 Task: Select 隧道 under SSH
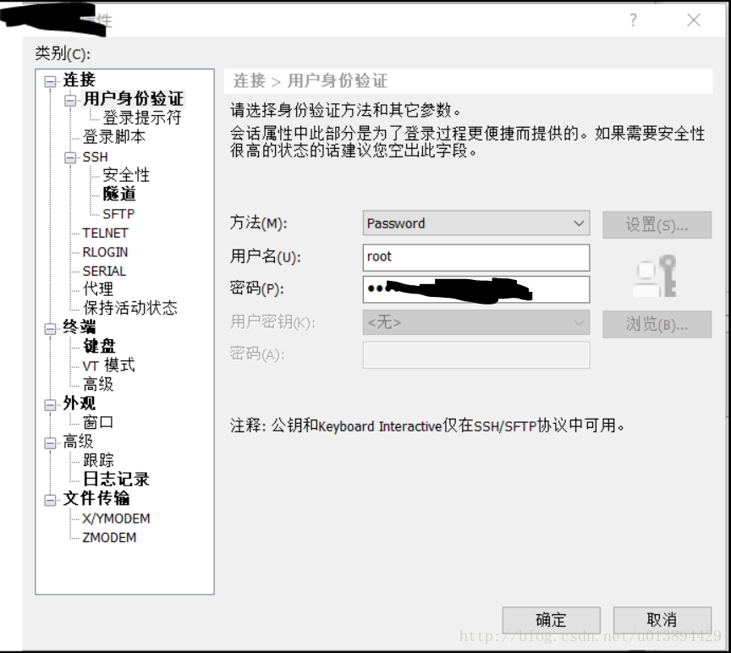click(119, 194)
